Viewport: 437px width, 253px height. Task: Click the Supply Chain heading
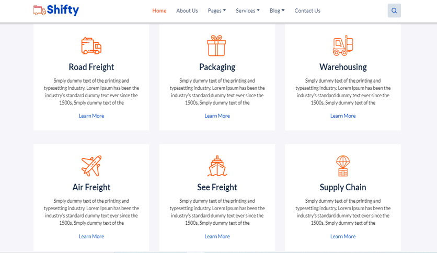[343, 187]
